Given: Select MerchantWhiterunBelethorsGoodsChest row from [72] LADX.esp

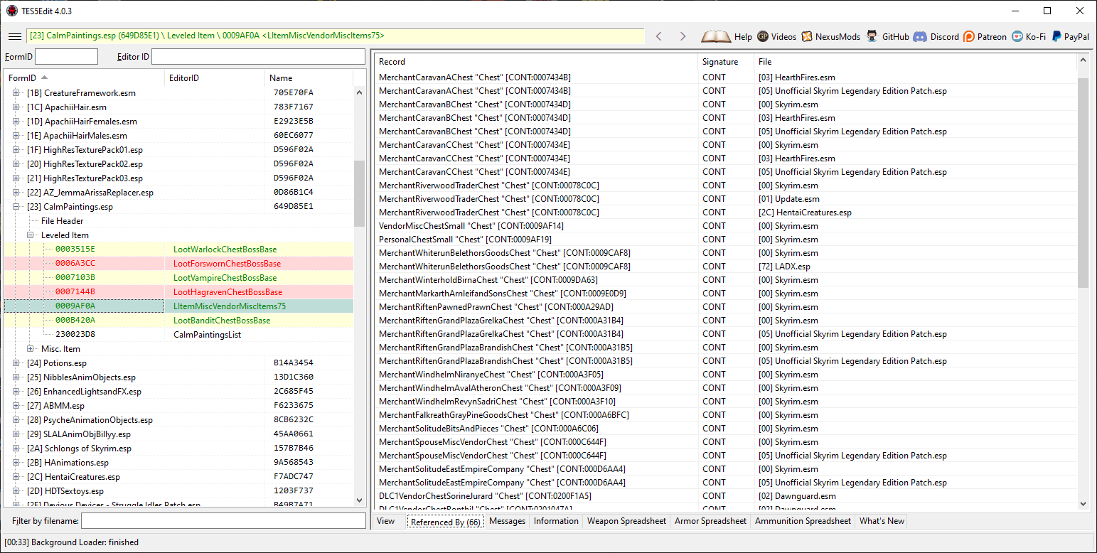Looking at the screenshot, I should 726,267.
